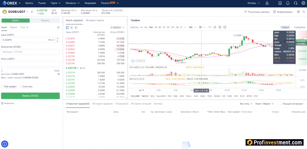Open the Комиссия fee icon link
This screenshot has height=149, width=307.
tap(8, 103)
